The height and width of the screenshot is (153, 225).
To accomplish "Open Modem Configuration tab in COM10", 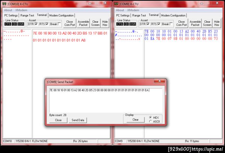I will point(61,15).
